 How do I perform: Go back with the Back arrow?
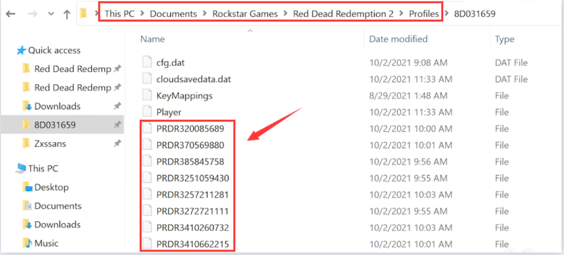pyautogui.click(x=11, y=14)
